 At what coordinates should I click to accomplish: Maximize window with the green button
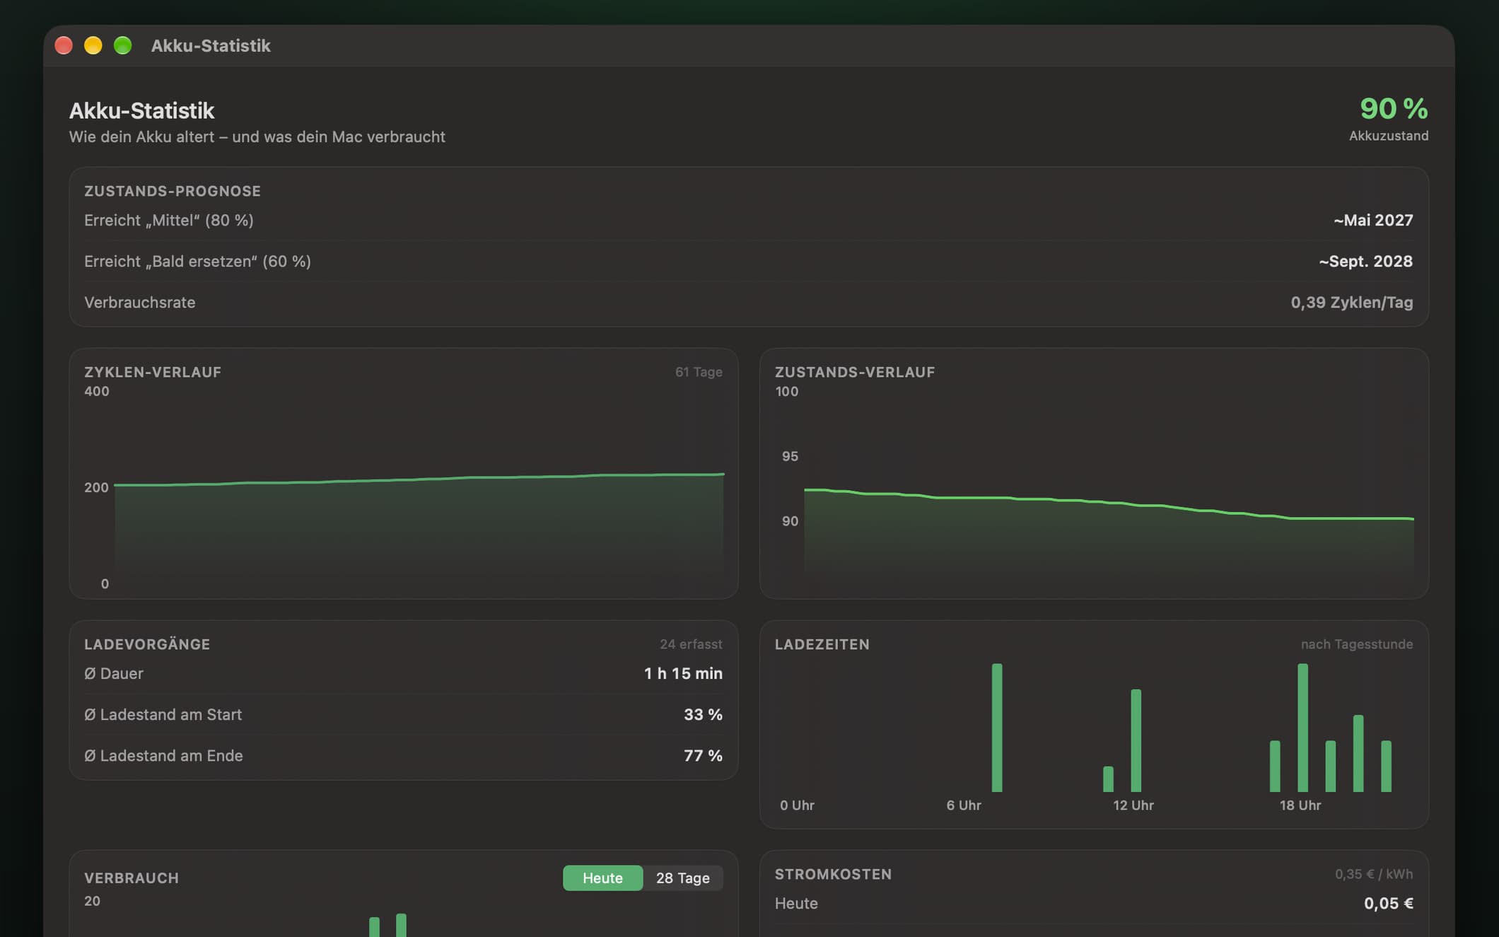123,45
